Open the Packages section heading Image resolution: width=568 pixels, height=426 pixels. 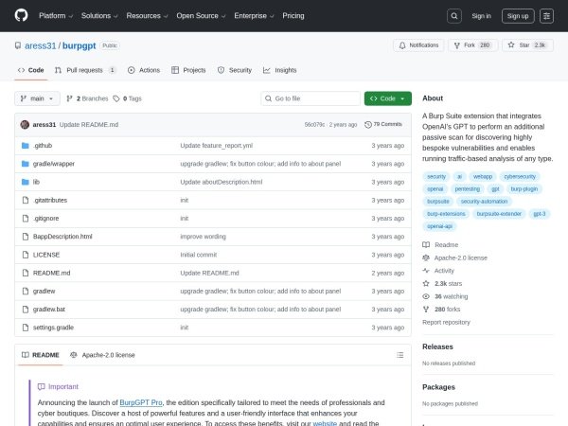tap(438, 387)
